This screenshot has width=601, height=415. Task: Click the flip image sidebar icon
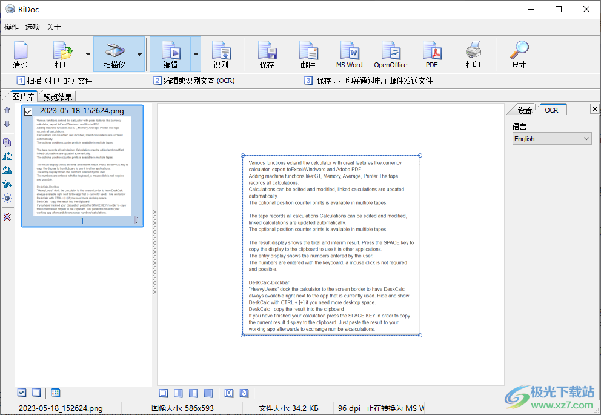click(x=7, y=184)
